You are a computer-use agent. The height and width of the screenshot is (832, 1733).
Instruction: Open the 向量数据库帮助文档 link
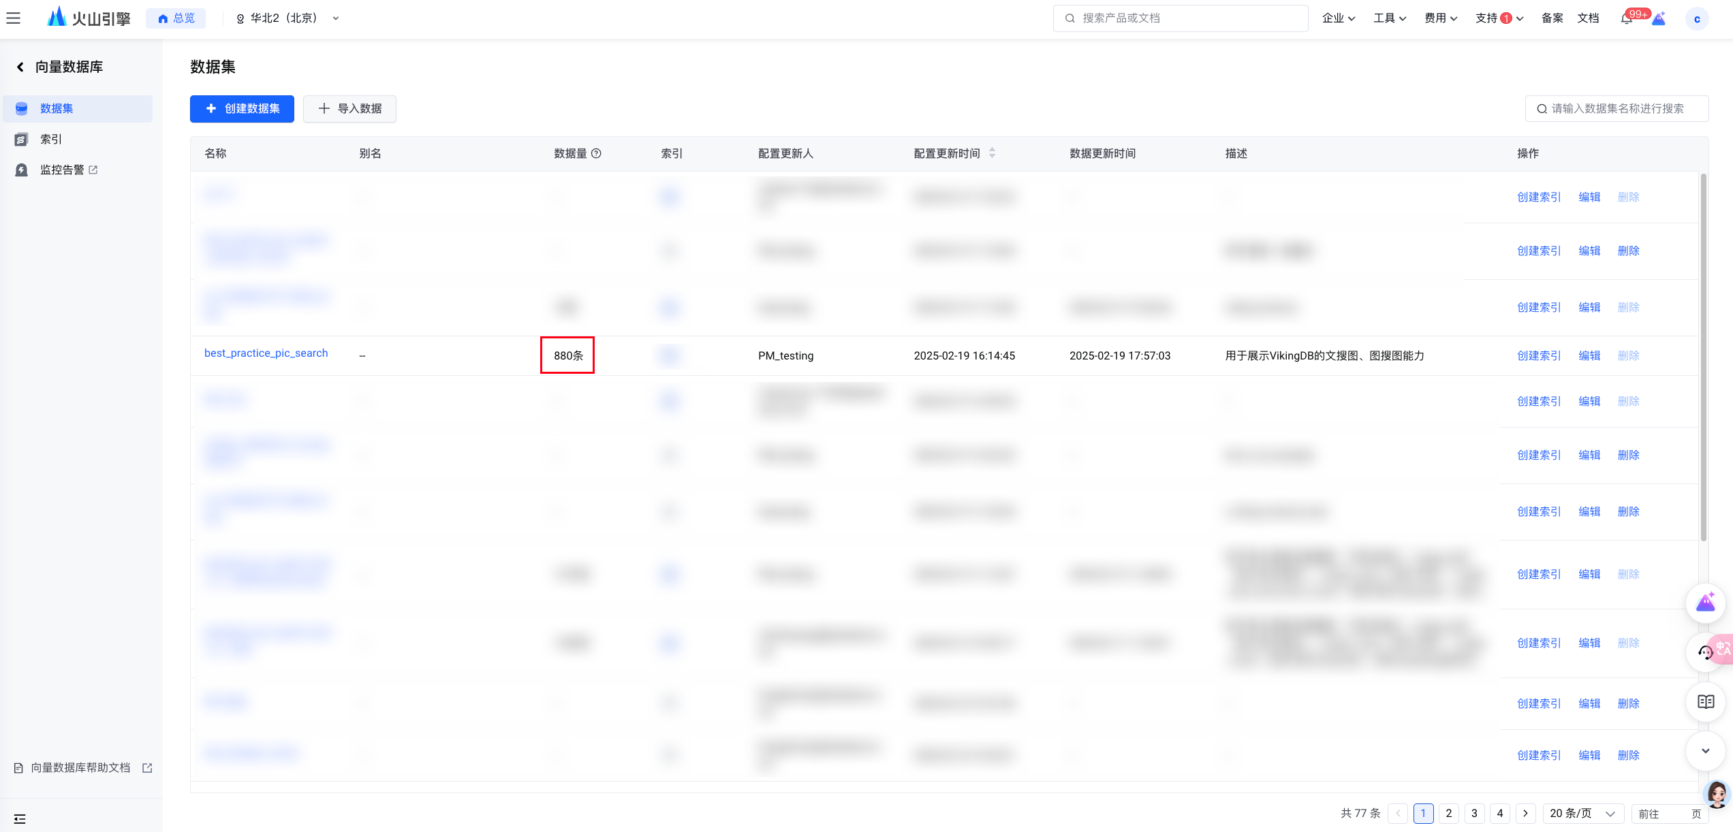80,768
